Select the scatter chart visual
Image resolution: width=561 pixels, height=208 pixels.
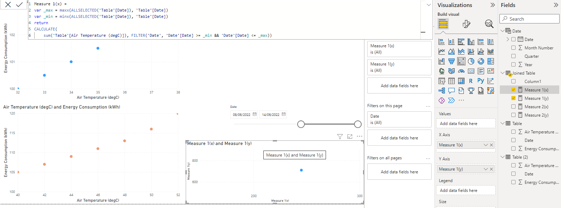(461, 61)
